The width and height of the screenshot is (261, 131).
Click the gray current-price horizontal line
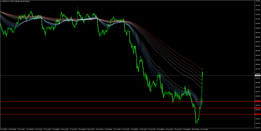click(102, 76)
